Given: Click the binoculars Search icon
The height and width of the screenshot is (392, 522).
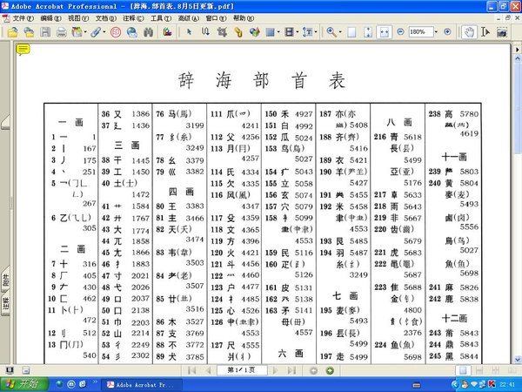Looking at the screenshot, I should [x=147, y=32].
